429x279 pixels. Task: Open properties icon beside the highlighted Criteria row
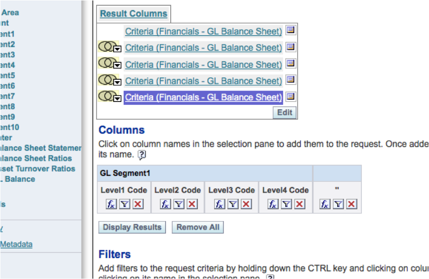(x=291, y=96)
